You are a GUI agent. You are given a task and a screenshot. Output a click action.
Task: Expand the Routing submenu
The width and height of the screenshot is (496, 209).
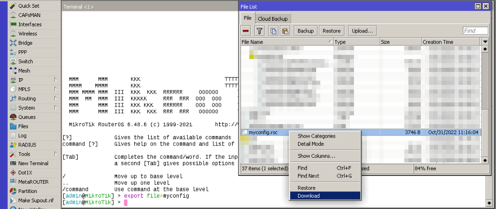55,98
